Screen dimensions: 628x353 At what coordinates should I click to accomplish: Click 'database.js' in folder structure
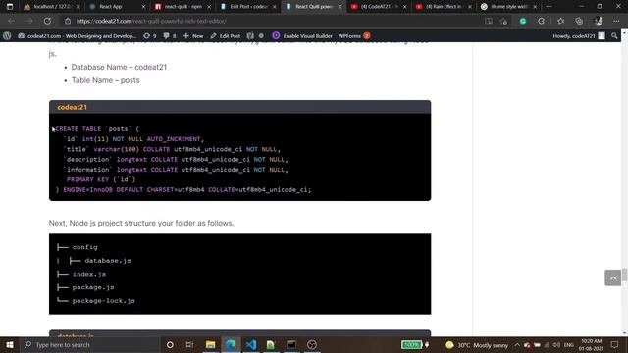coord(107,261)
